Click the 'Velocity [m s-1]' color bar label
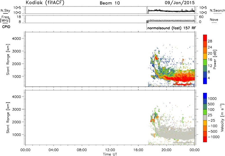225x156 pixels. [x=222, y=117]
